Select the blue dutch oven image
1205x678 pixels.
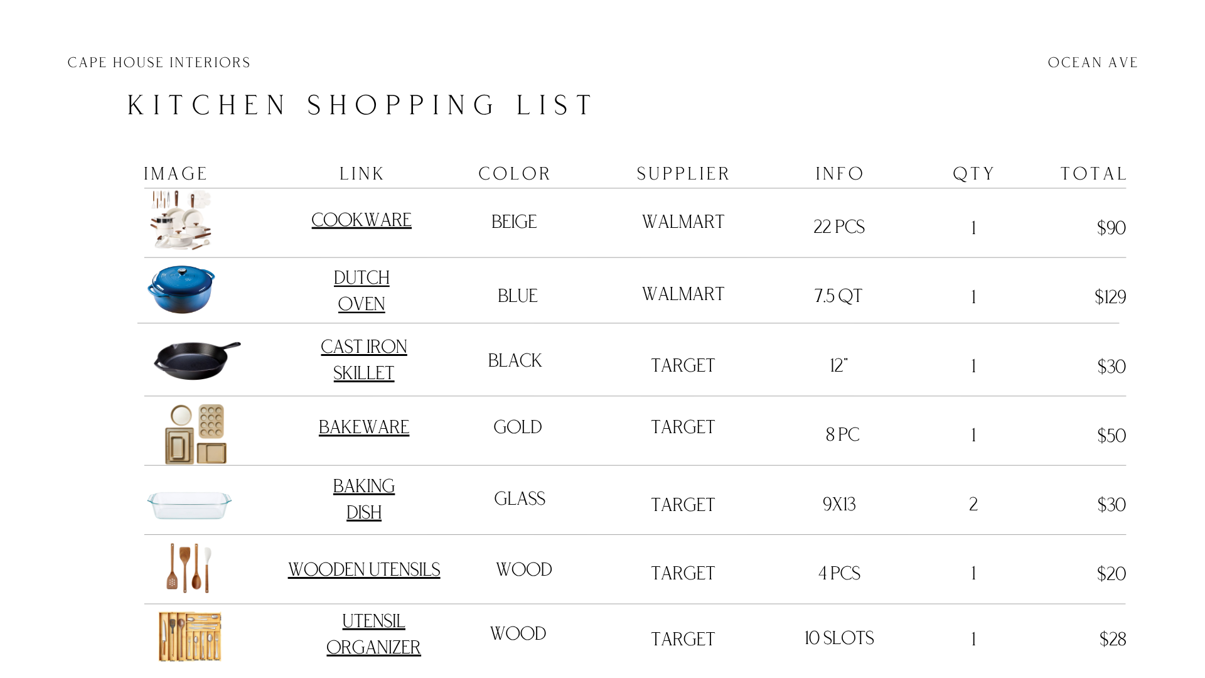pyautogui.click(x=181, y=289)
